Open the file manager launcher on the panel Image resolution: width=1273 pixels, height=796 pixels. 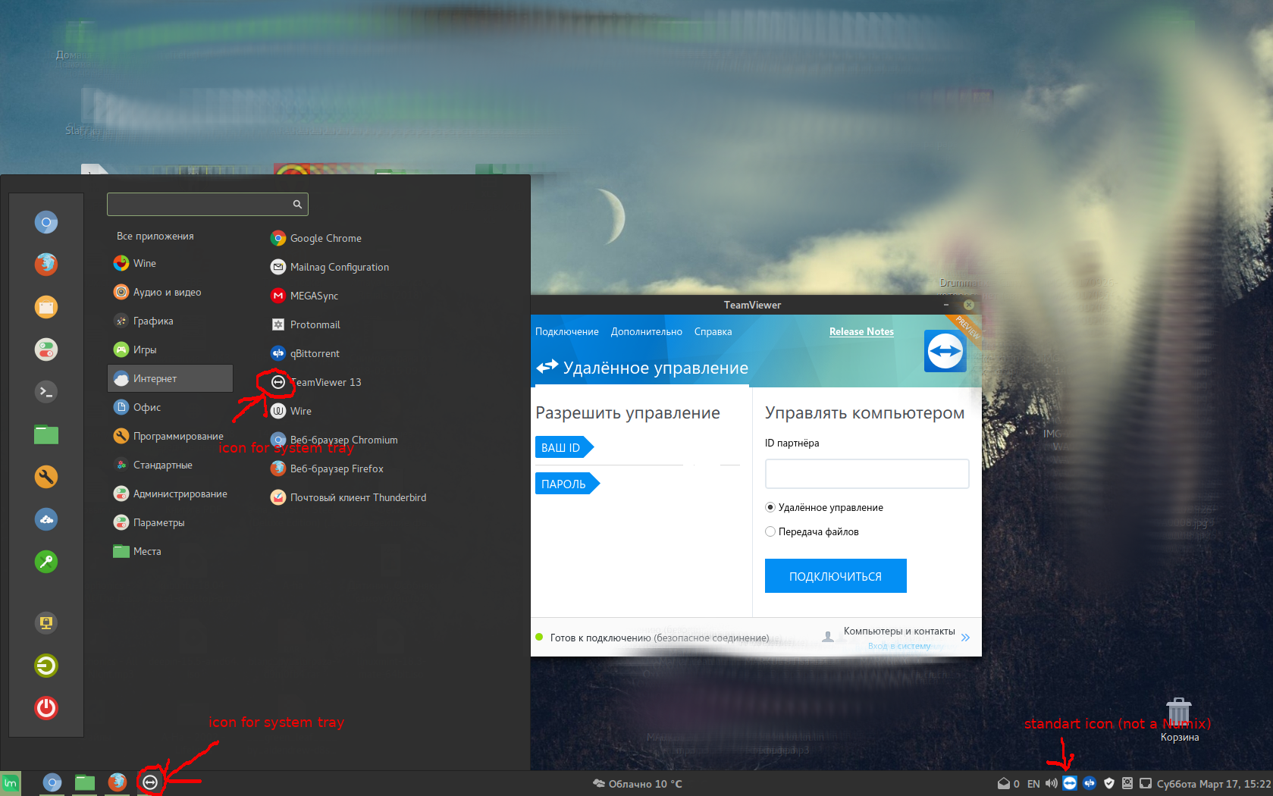(85, 783)
